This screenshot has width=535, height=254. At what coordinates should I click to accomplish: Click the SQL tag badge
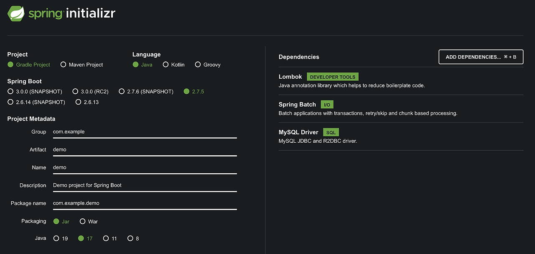[331, 132]
